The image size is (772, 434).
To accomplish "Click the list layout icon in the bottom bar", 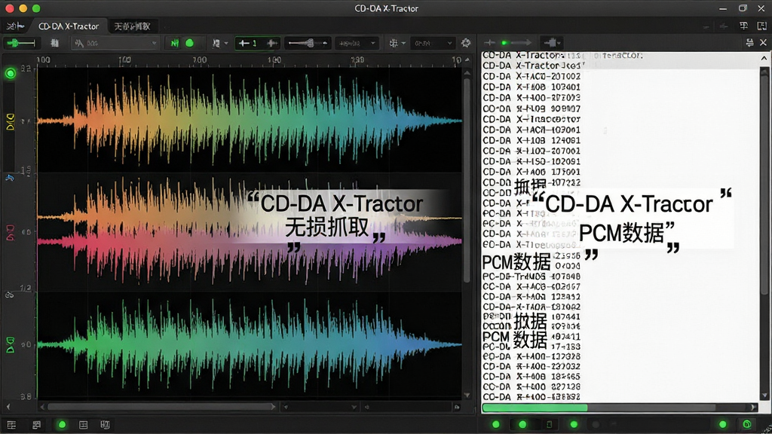I will [x=83, y=425].
